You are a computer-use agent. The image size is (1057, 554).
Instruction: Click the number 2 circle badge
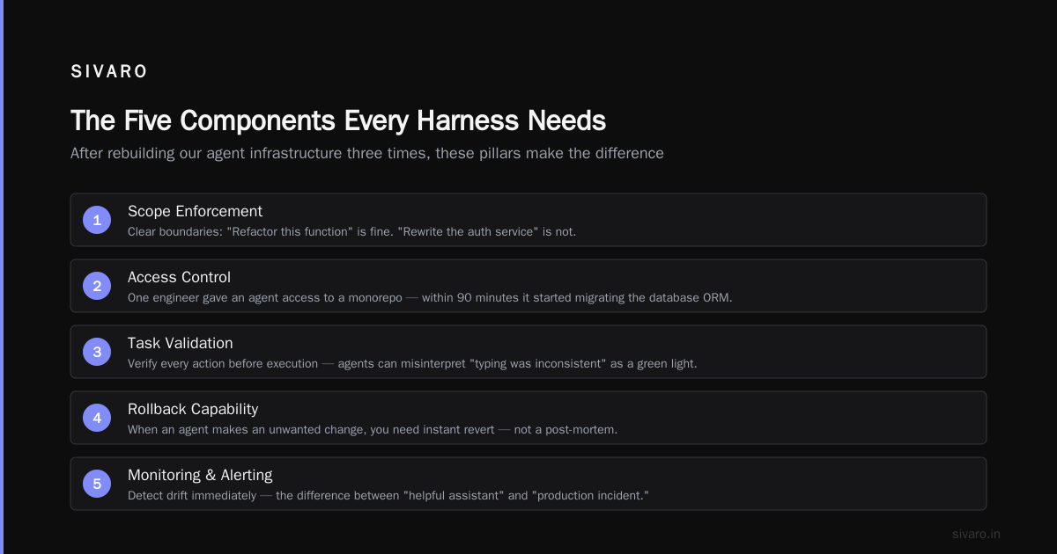pyautogui.click(x=97, y=286)
